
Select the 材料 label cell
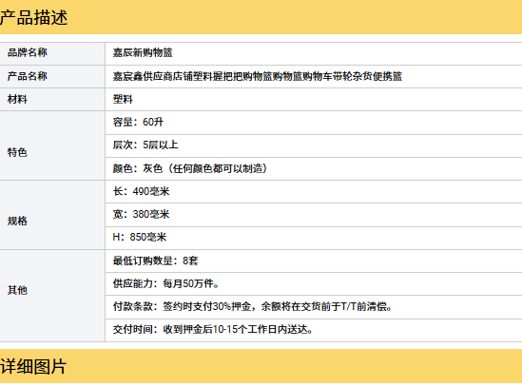click(x=52, y=99)
